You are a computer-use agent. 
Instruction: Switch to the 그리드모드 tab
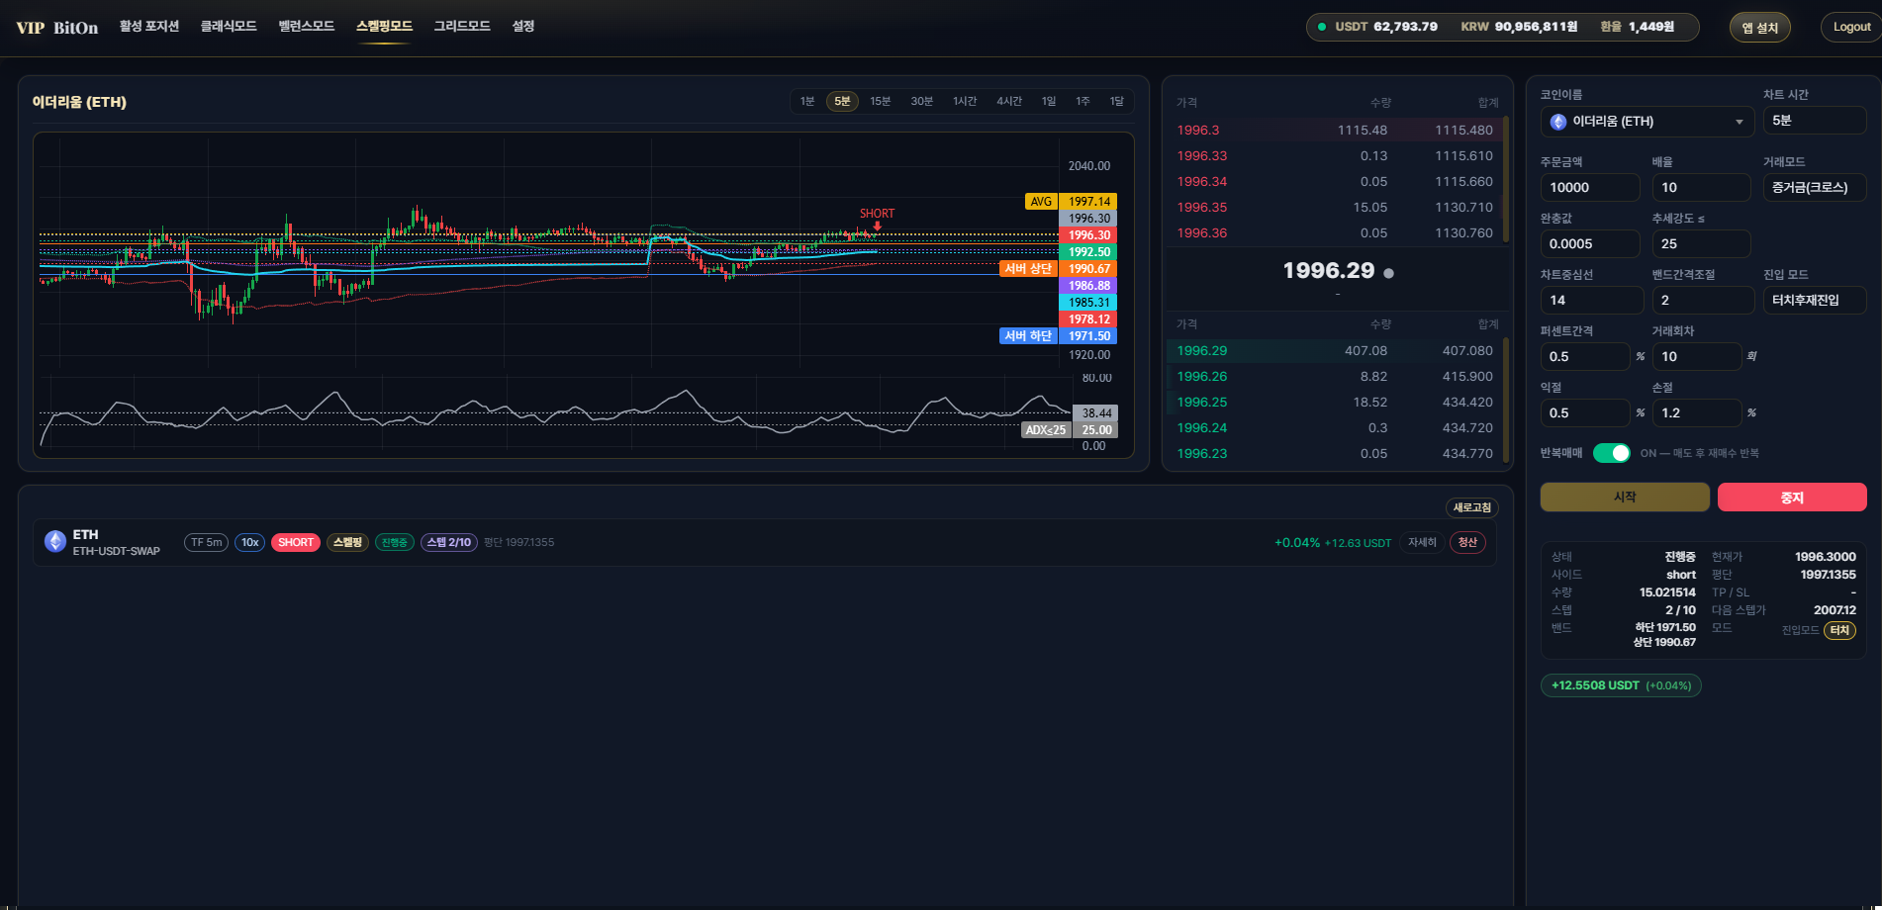(x=461, y=27)
